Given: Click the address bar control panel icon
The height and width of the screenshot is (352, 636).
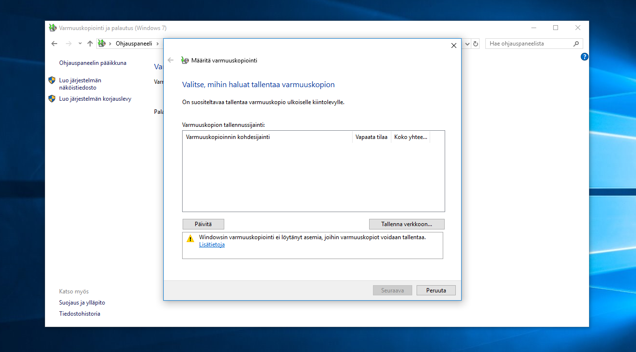Looking at the screenshot, I should tap(102, 44).
